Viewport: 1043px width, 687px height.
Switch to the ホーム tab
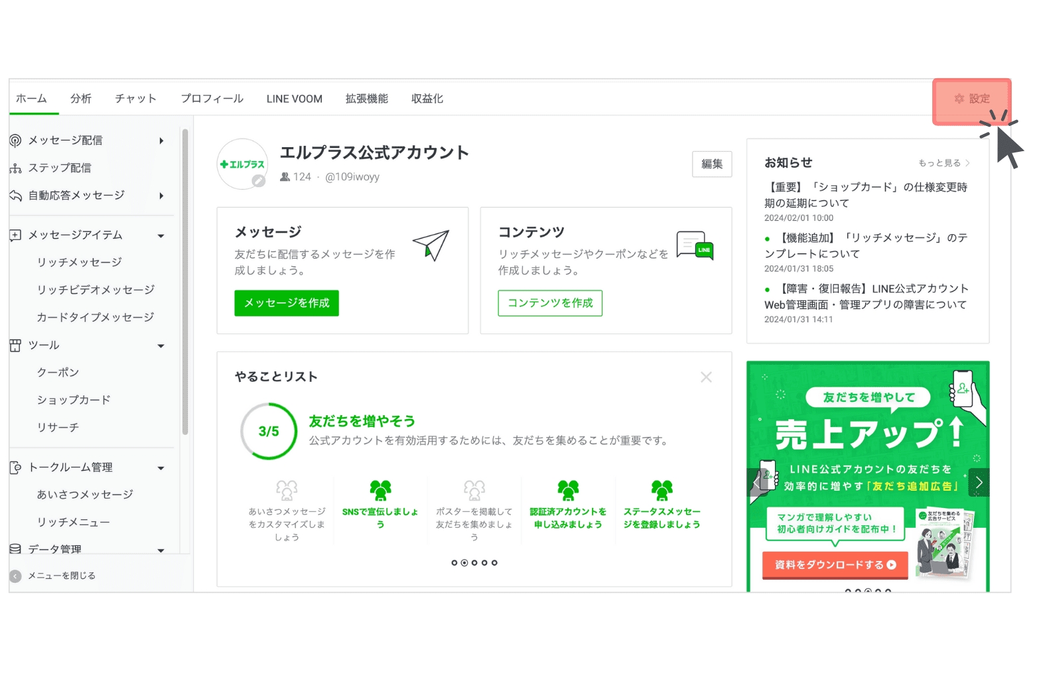31,99
